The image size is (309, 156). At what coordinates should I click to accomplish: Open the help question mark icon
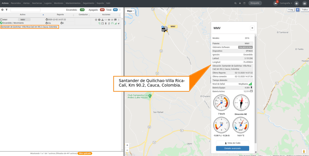pos(296,3)
